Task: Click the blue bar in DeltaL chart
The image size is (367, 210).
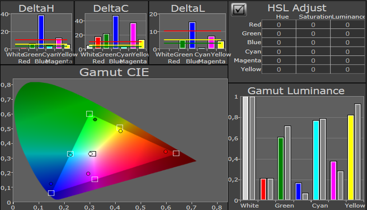Action: click(x=192, y=35)
